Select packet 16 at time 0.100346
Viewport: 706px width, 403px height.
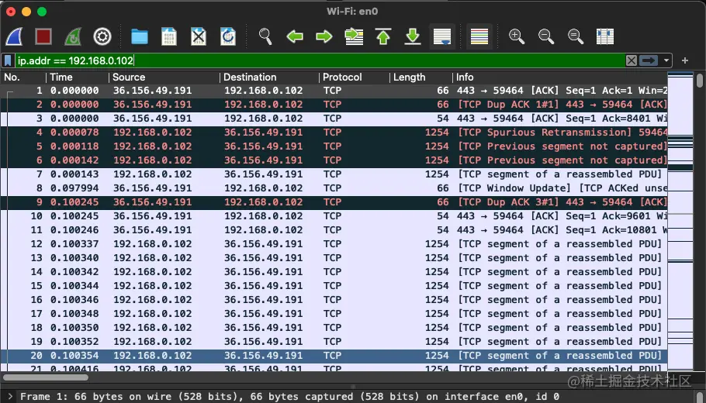pos(334,300)
